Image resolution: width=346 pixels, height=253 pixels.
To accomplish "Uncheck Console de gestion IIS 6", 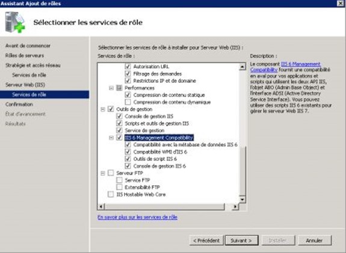I will [128, 166].
